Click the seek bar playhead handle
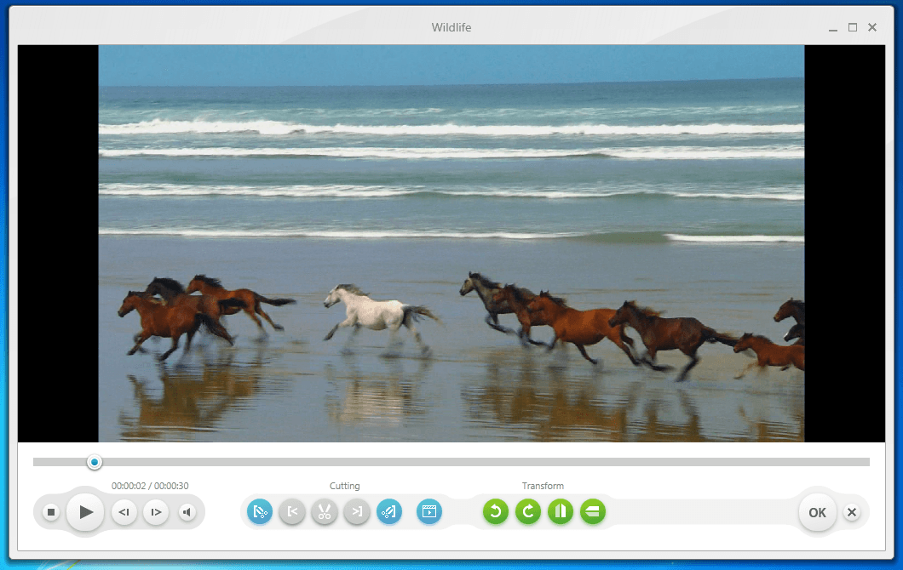The image size is (903, 570). click(x=95, y=462)
